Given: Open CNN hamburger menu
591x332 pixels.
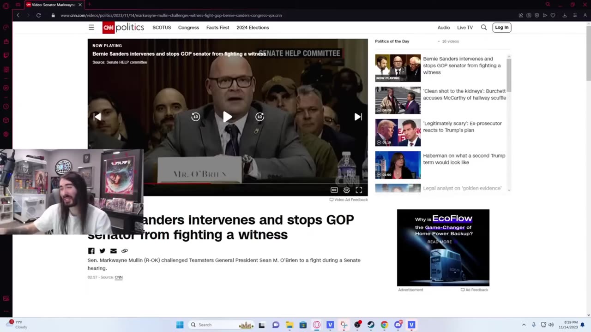Looking at the screenshot, I should pos(91,27).
